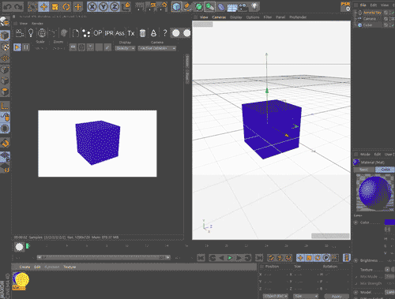Click the IPR button in Arnold toolbar

pyautogui.click(x=109, y=33)
